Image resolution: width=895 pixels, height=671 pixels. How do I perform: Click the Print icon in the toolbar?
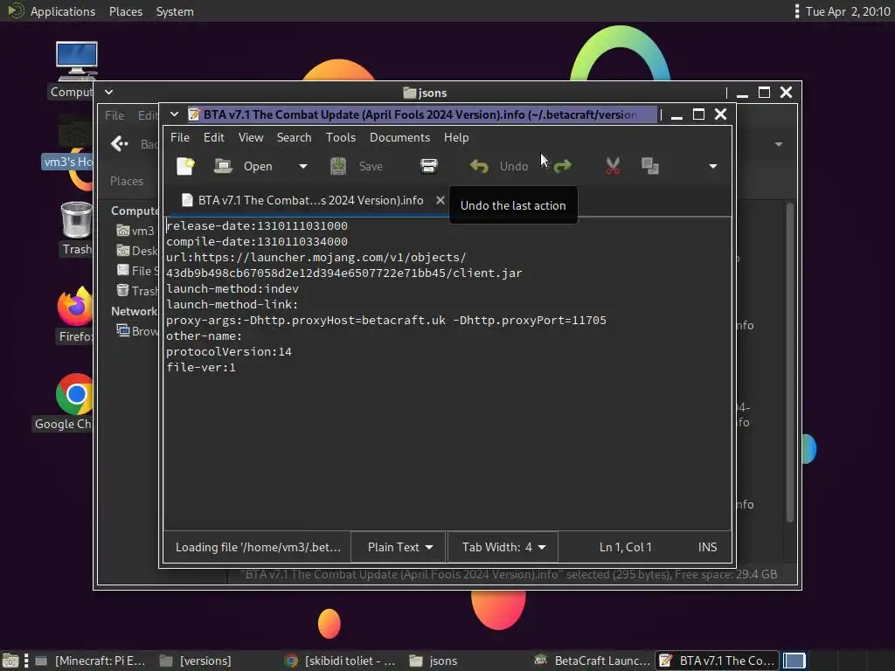pyautogui.click(x=428, y=166)
